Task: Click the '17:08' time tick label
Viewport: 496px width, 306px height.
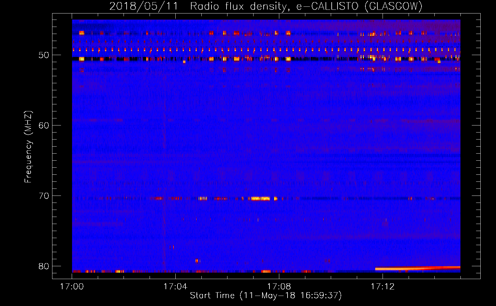Action: point(279,287)
